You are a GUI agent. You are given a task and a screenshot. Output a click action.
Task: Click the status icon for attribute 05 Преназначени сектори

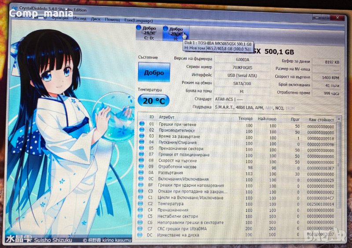coord(142,148)
